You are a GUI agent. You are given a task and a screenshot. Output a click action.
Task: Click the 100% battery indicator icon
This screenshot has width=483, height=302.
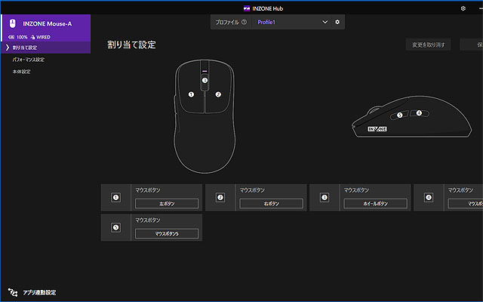tap(11, 37)
